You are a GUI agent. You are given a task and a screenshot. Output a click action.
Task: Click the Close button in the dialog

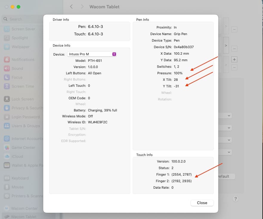(x=202, y=203)
